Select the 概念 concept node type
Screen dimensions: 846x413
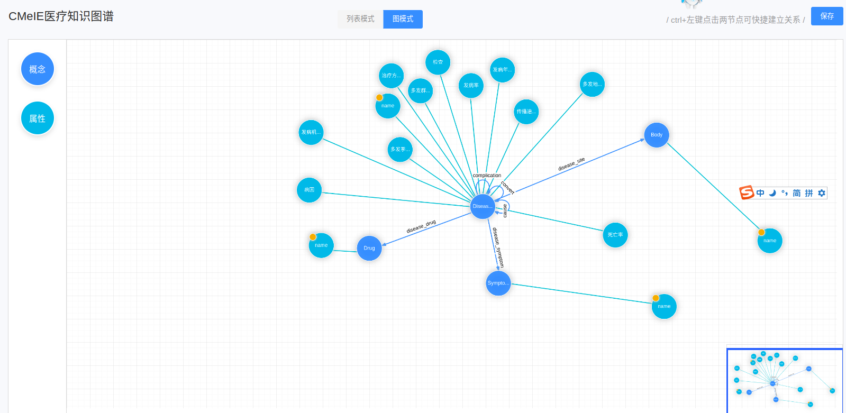pyautogui.click(x=38, y=69)
